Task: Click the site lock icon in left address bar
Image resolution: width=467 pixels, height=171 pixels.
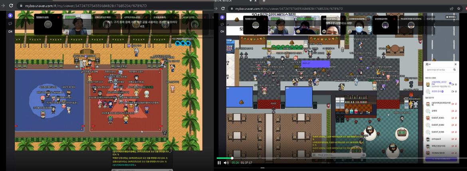Action: [20, 5]
